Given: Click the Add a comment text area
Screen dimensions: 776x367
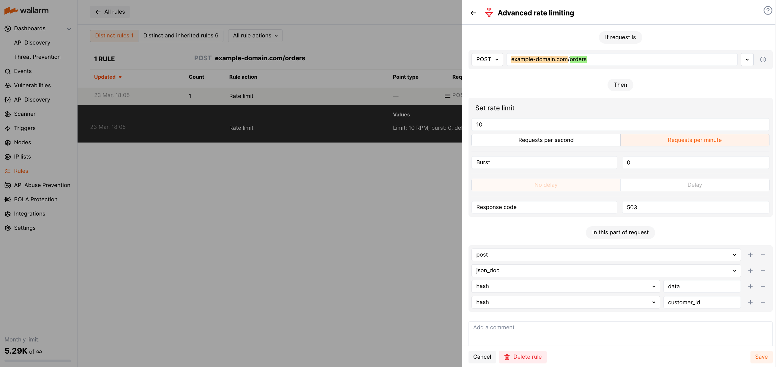Looking at the screenshot, I should click(x=620, y=333).
